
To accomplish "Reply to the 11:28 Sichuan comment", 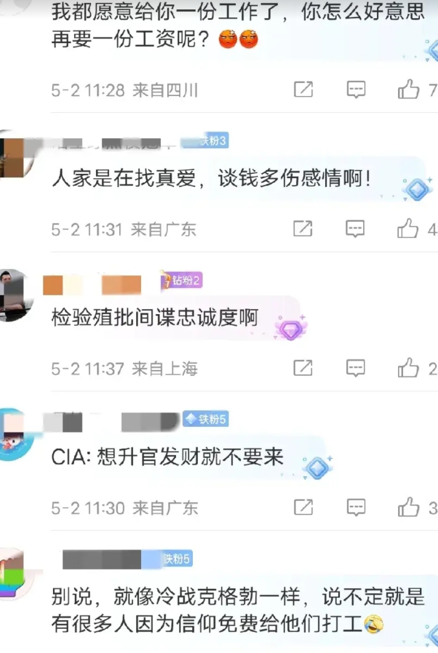I will coord(356,90).
